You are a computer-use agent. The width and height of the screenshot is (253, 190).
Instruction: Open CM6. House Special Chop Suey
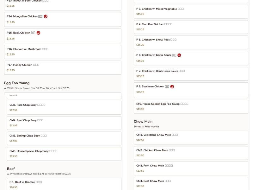[x=64, y=154]
